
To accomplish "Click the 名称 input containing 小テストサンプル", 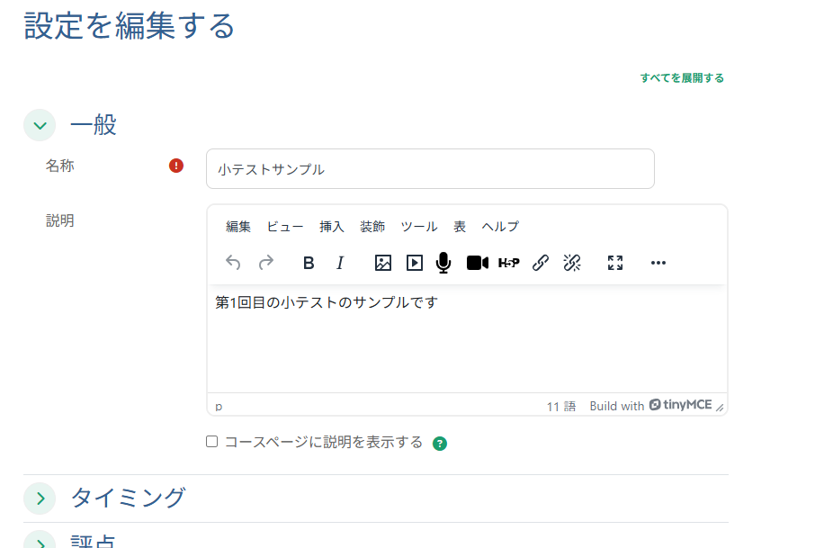I will 430,168.
